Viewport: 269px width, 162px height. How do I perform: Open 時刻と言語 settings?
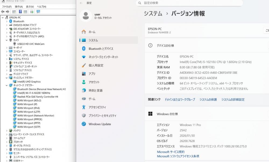pos(109,91)
